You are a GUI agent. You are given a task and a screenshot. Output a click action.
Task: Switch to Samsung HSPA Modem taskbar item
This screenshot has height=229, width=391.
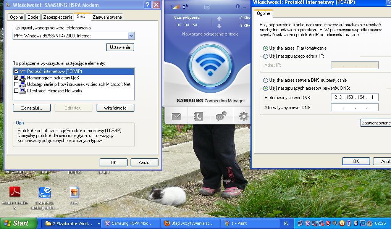(x=130, y=224)
